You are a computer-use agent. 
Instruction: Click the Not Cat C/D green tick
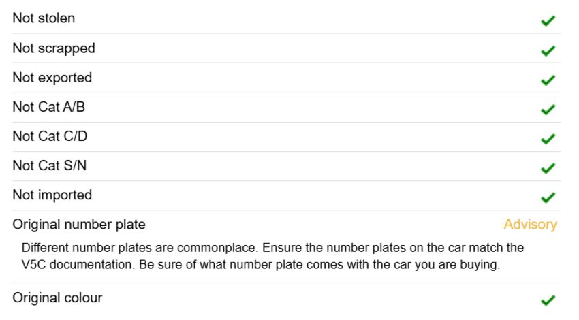coord(548,138)
